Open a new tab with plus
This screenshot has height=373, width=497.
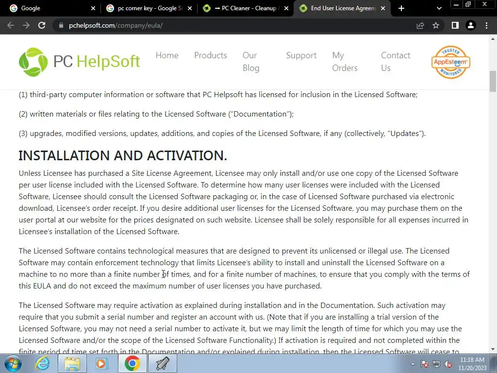pyautogui.click(x=401, y=8)
